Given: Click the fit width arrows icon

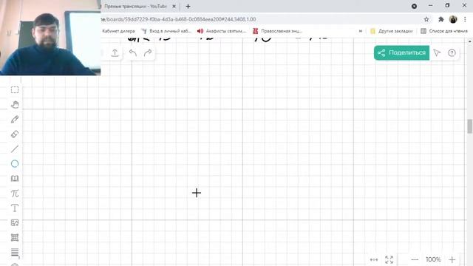Looking at the screenshot, I should 374,259.
